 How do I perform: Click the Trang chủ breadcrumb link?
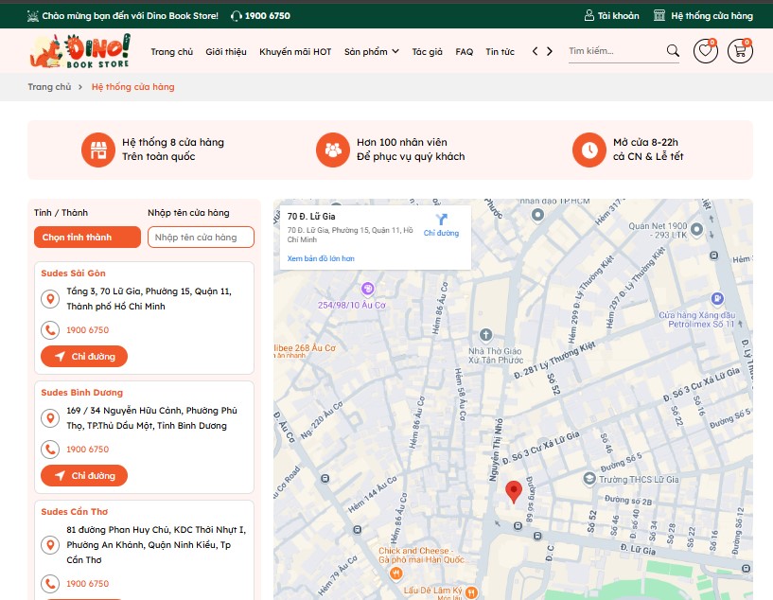[49, 87]
